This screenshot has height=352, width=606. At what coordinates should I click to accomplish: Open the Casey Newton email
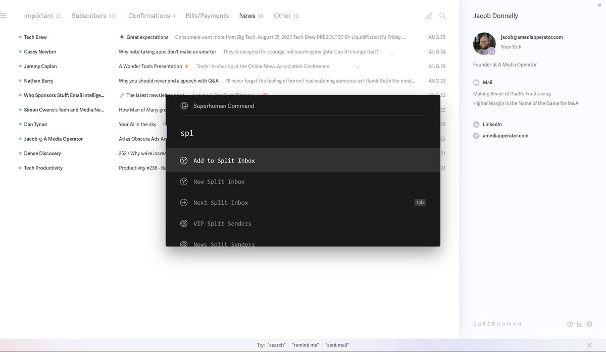point(232,51)
